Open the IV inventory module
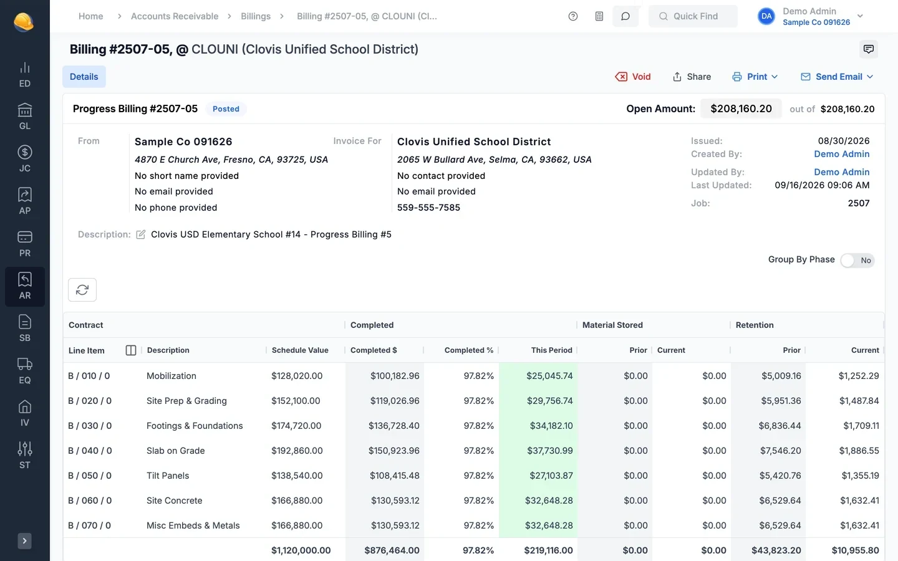The width and height of the screenshot is (898, 561). 25,414
